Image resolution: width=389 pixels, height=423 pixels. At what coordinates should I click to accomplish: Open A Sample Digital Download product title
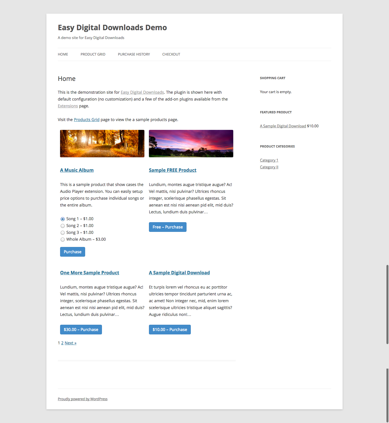coord(179,273)
